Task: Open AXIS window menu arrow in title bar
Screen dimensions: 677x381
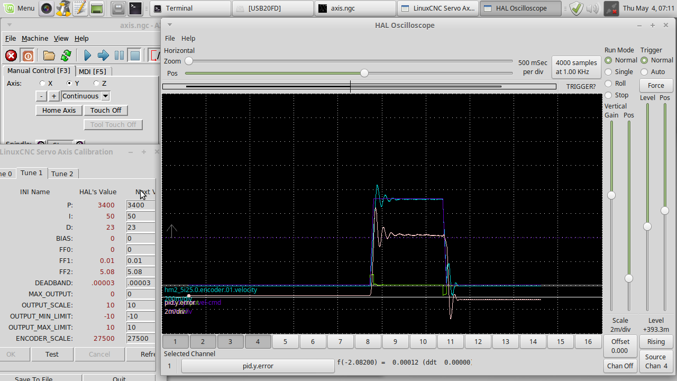Action: click(10, 24)
